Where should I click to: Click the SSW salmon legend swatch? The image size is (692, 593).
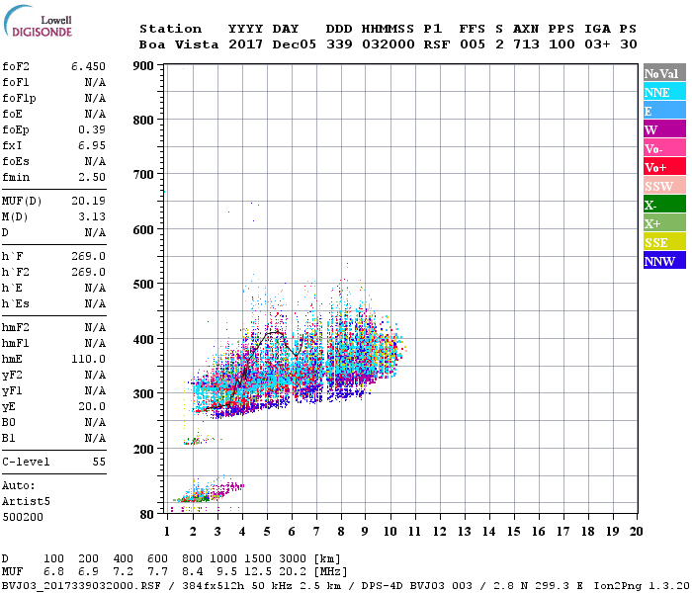tap(664, 186)
